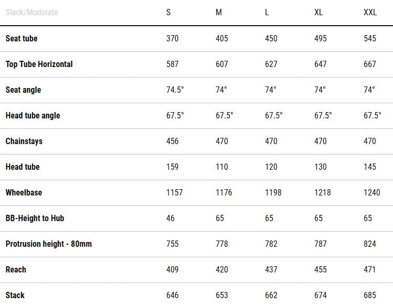Select the Seat tube row label
The width and height of the screenshot is (393, 306).
pos(22,38)
